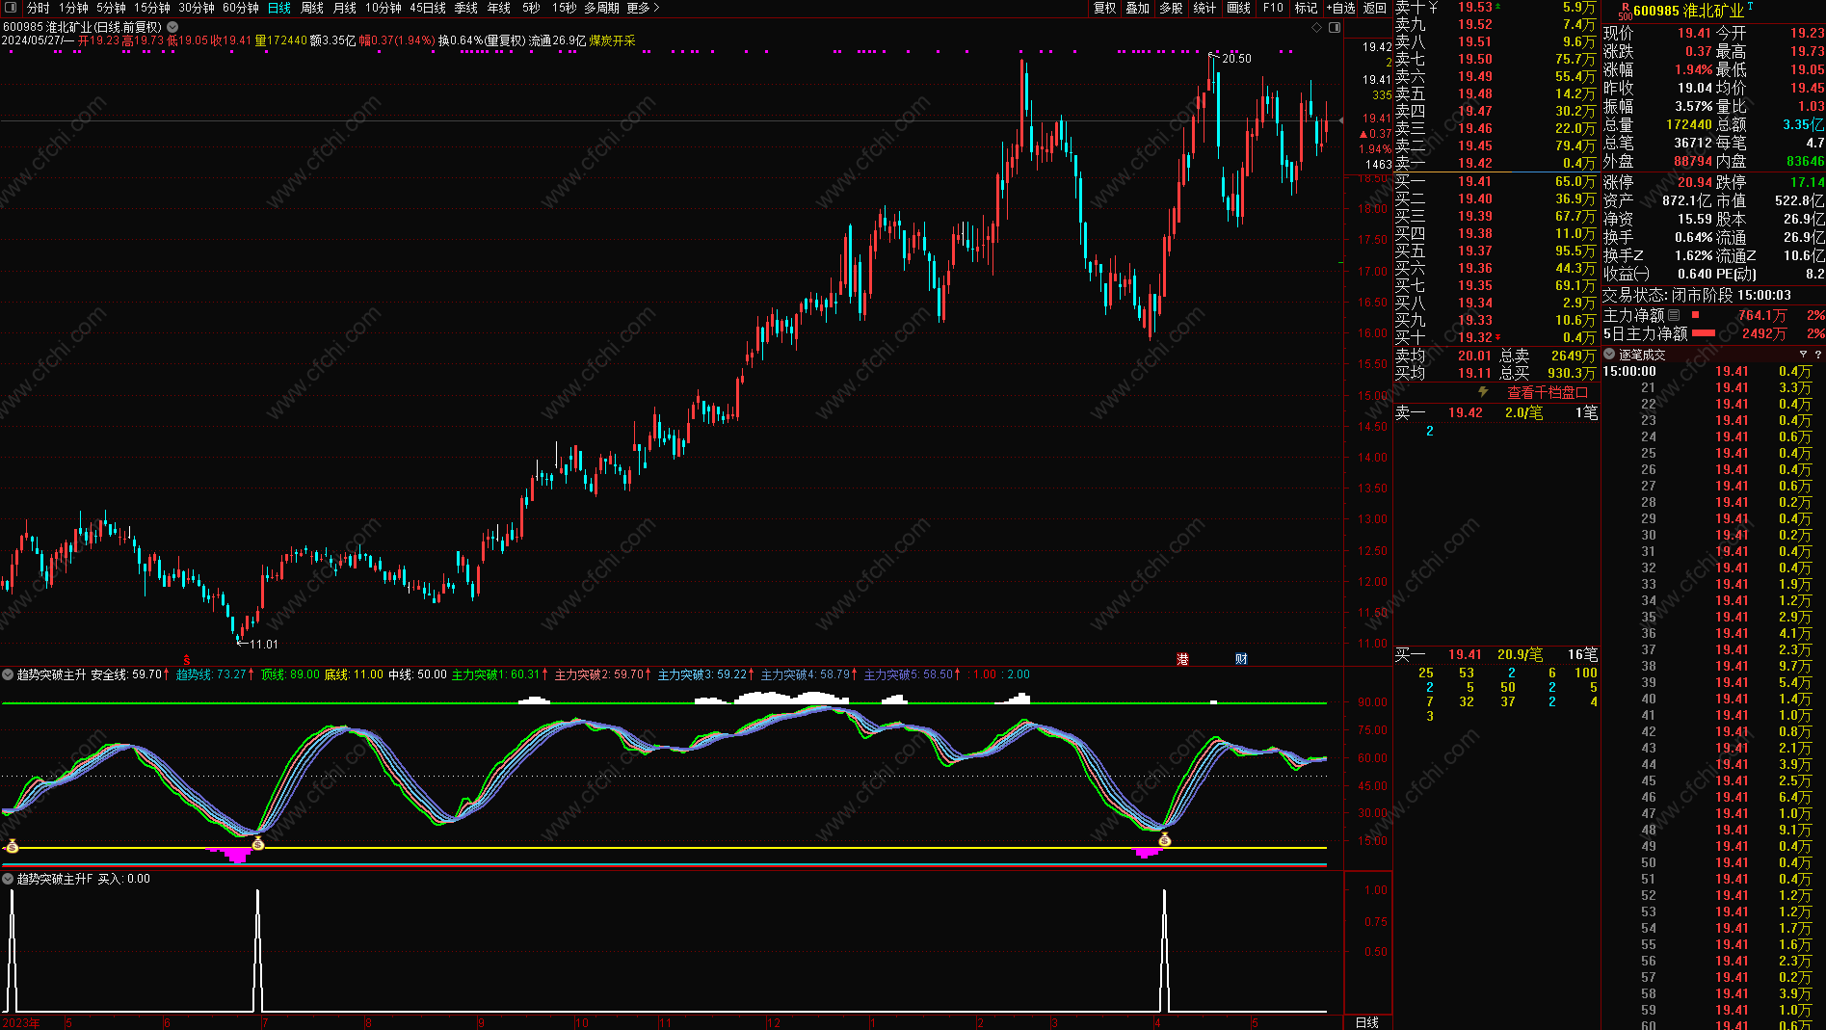Click the 11.01 low price label
This screenshot has width=1826, height=1030.
[x=263, y=645]
